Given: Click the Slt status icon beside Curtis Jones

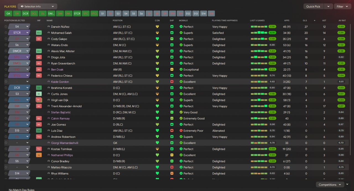Looking at the screenshot, I should tap(39, 94).
